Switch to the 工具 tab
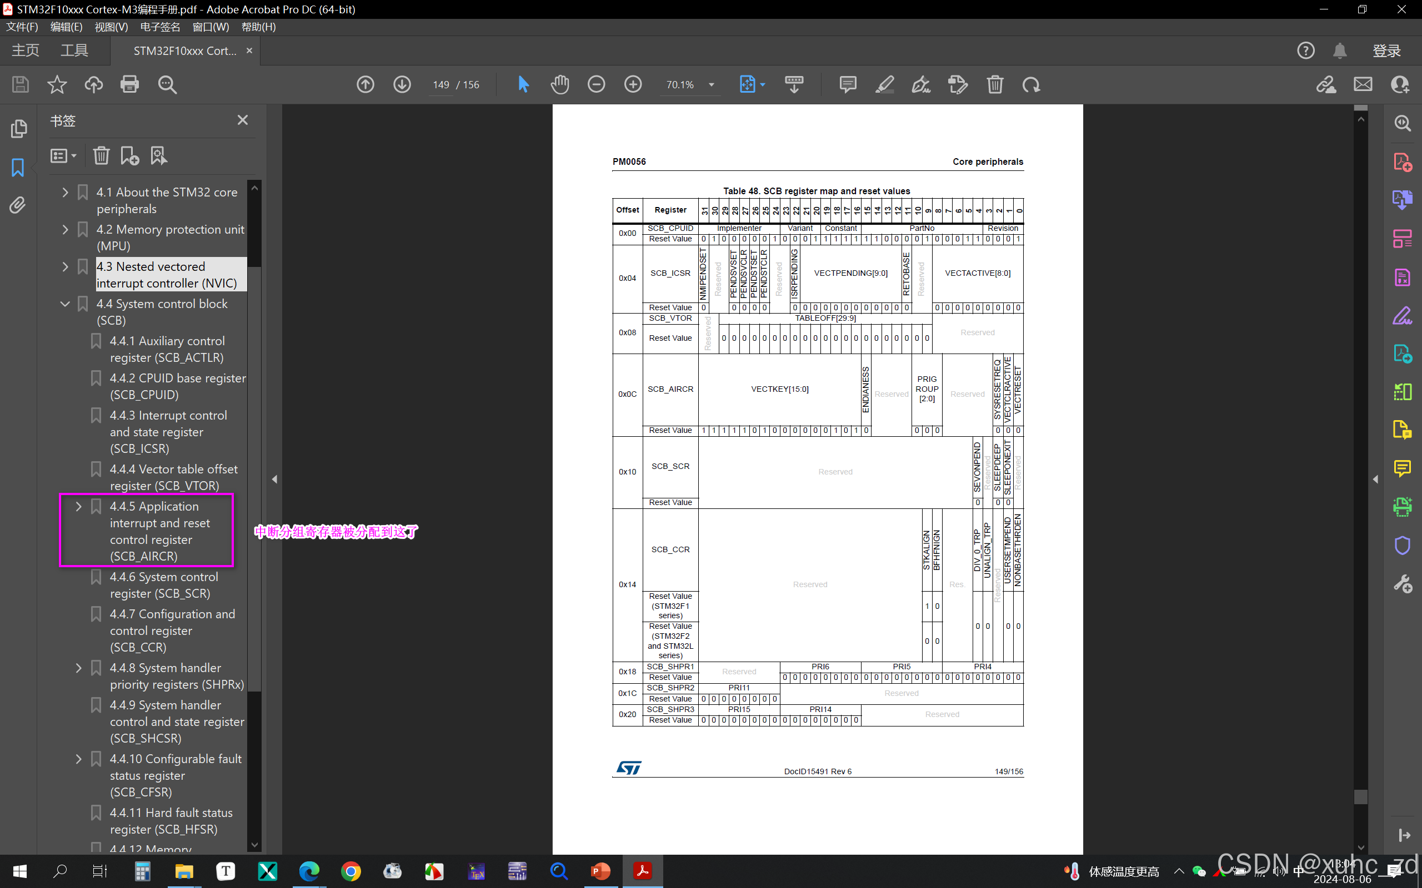The width and height of the screenshot is (1422, 888). [x=74, y=51]
